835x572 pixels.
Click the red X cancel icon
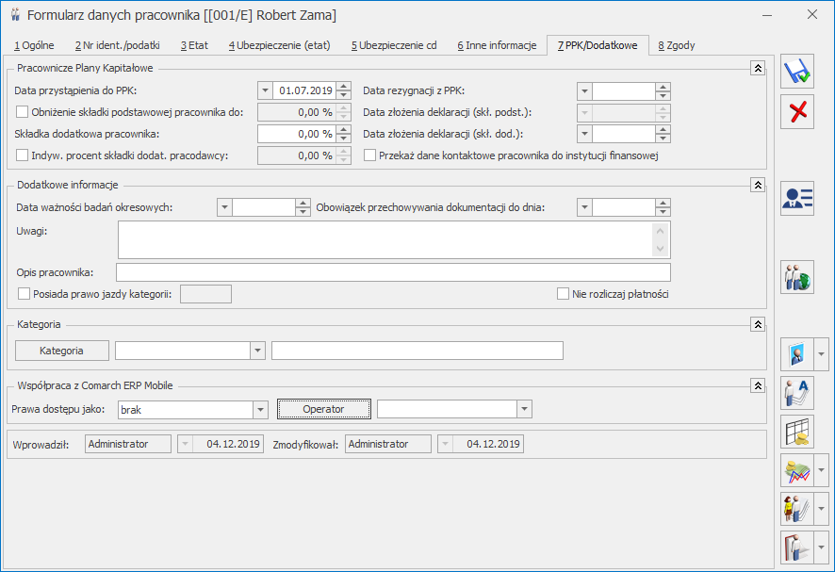pyautogui.click(x=797, y=112)
